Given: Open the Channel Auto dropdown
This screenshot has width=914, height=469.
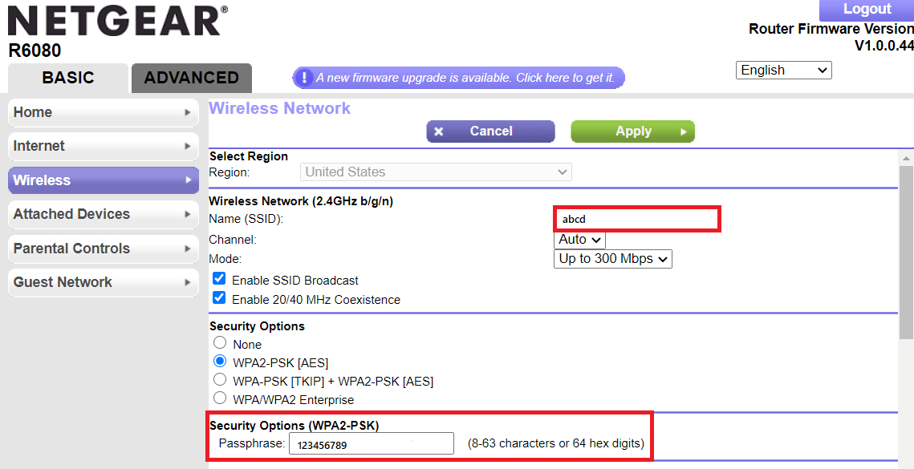Looking at the screenshot, I should point(579,240).
